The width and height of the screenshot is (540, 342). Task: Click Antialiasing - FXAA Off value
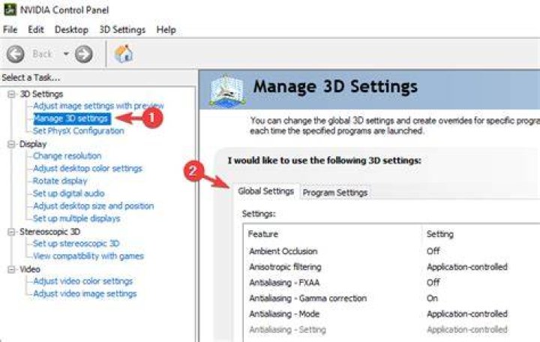point(433,283)
